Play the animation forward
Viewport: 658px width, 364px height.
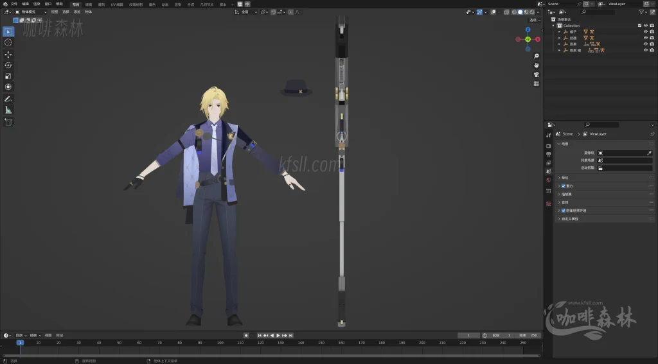278,336
